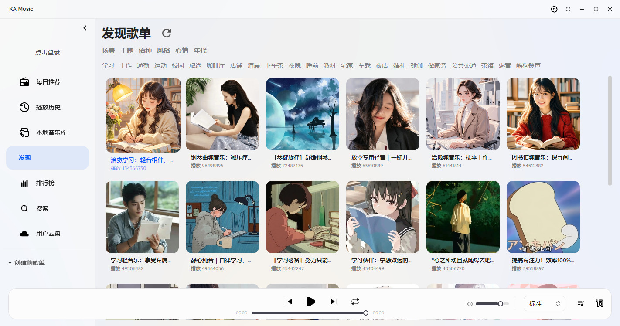Skip to the next track

pos(334,302)
